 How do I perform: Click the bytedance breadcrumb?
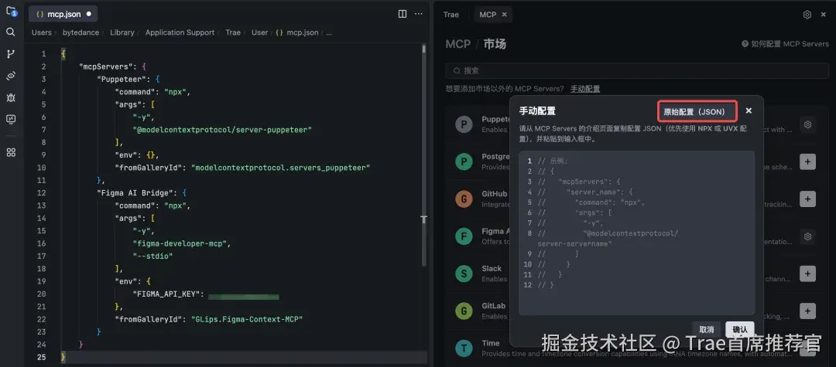coord(81,32)
